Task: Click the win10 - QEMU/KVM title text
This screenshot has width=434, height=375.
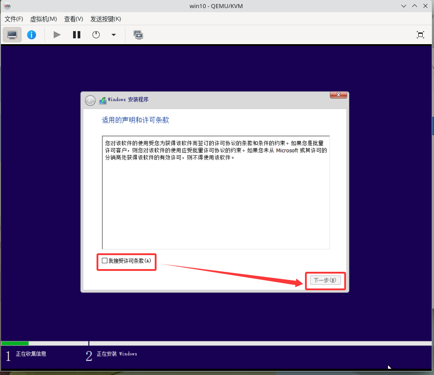Action: pyautogui.click(x=216, y=6)
